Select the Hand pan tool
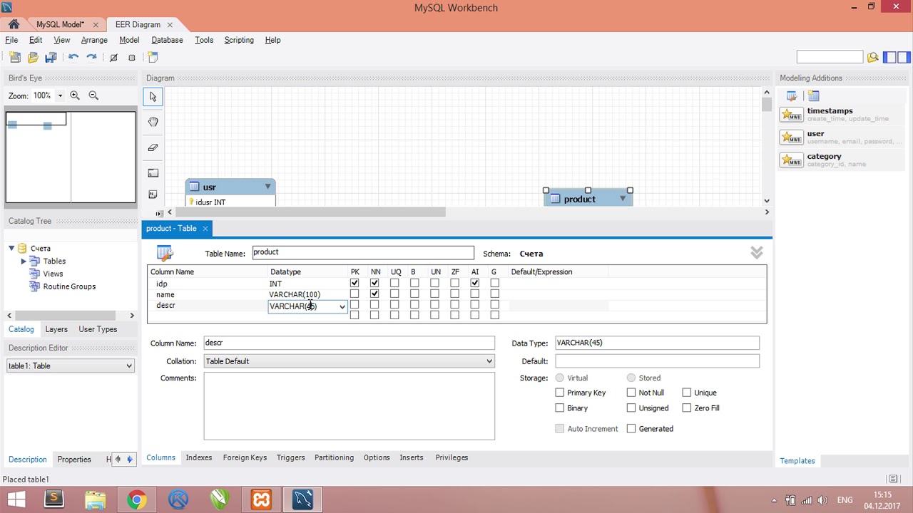This screenshot has width=913, height=513. click(x=153, y=122)
